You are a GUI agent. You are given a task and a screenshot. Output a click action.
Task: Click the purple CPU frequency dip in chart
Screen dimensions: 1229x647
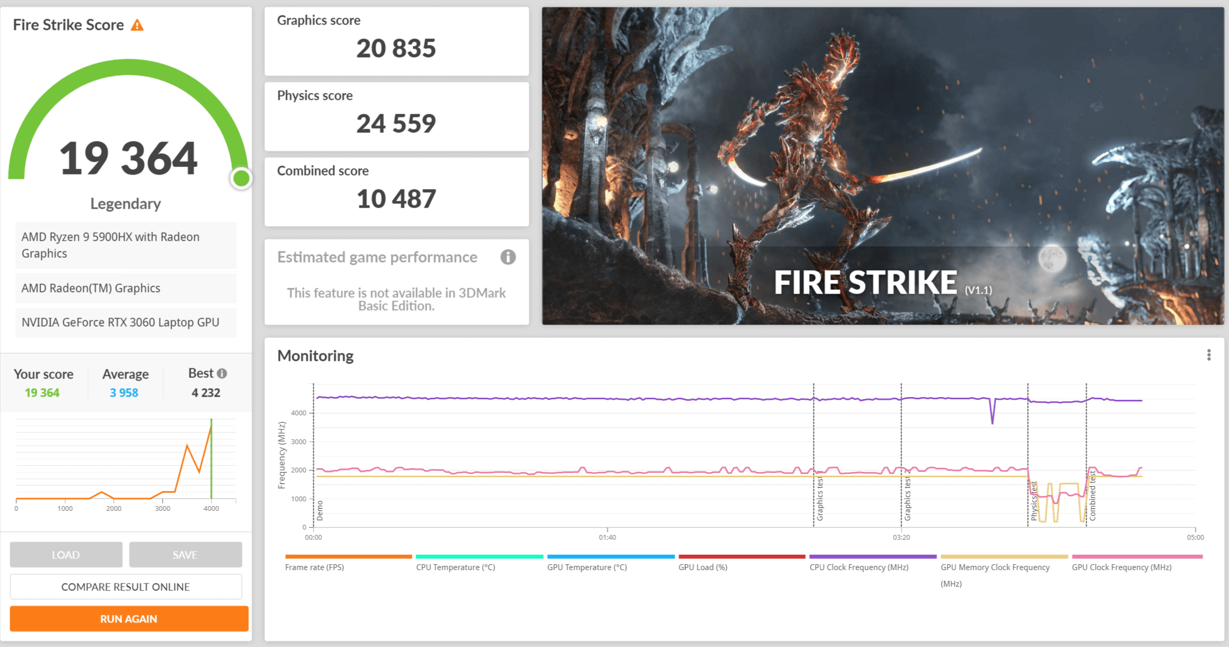click(992, 411)
